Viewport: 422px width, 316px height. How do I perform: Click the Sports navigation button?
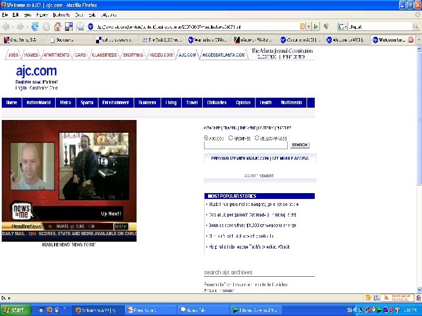87,102
